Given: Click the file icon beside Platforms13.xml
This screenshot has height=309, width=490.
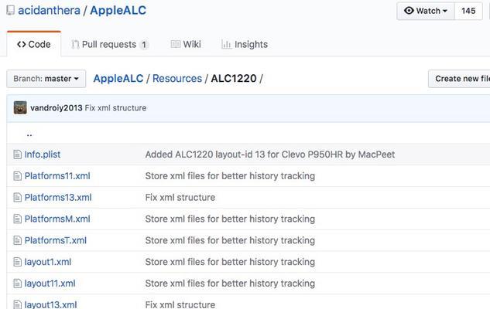Looking at the screenshot, I should pos(17,197).
